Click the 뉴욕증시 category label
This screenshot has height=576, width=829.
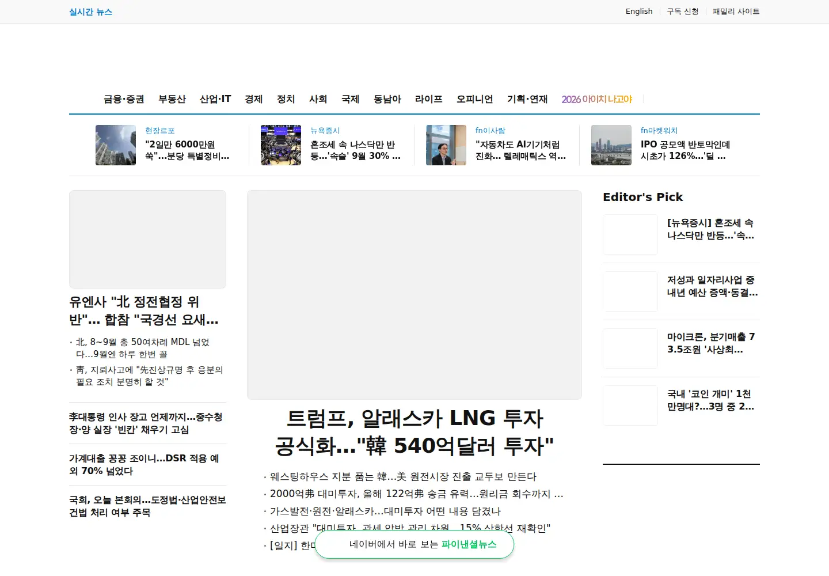coord(325,131)
